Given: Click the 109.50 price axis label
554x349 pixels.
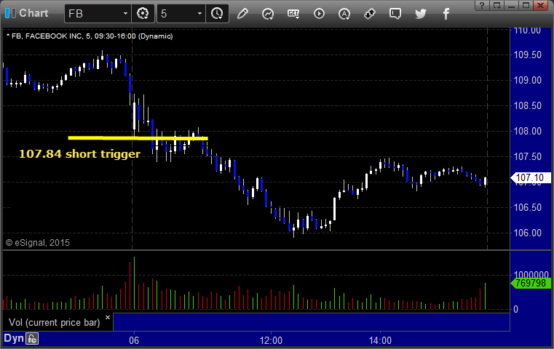Looking at the screenshot, I should point(527,55).
